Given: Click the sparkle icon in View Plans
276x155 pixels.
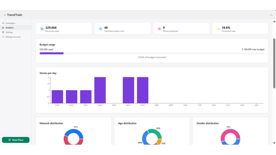Looking at the screenshot, I should pos(10,140).
